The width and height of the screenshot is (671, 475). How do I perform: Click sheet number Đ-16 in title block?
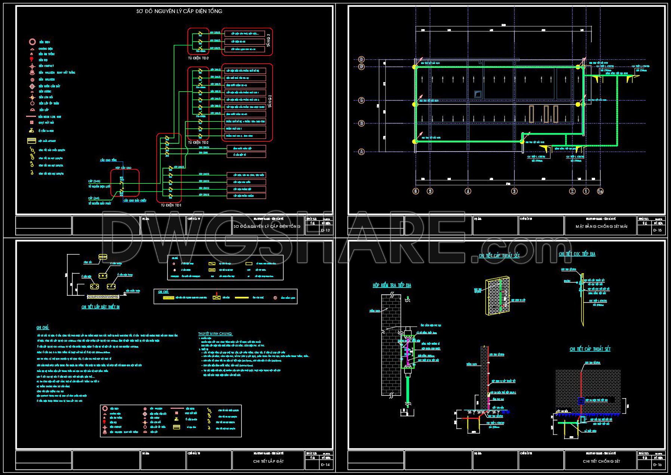click(x=658, y=465)
